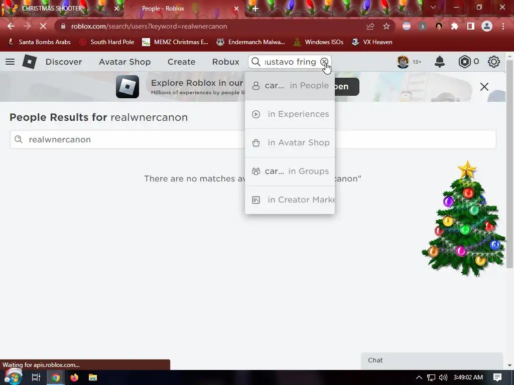Search in People from suggestions

click(x=290, y=85)
